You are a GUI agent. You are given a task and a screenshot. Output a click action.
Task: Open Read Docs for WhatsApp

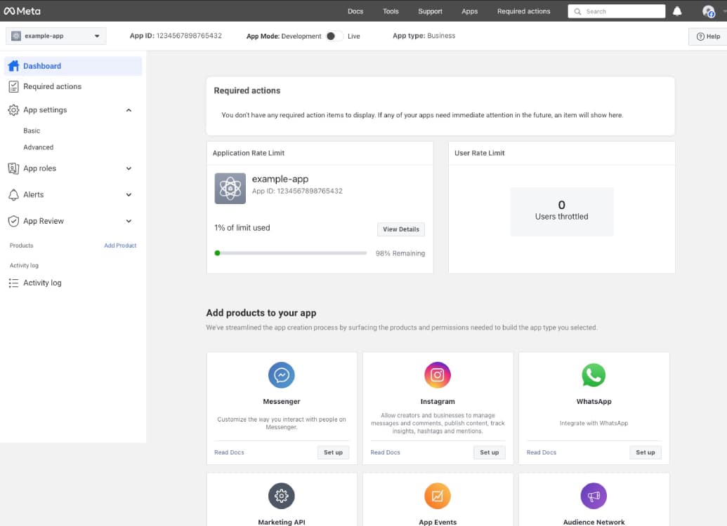click(x=541, y=452)
